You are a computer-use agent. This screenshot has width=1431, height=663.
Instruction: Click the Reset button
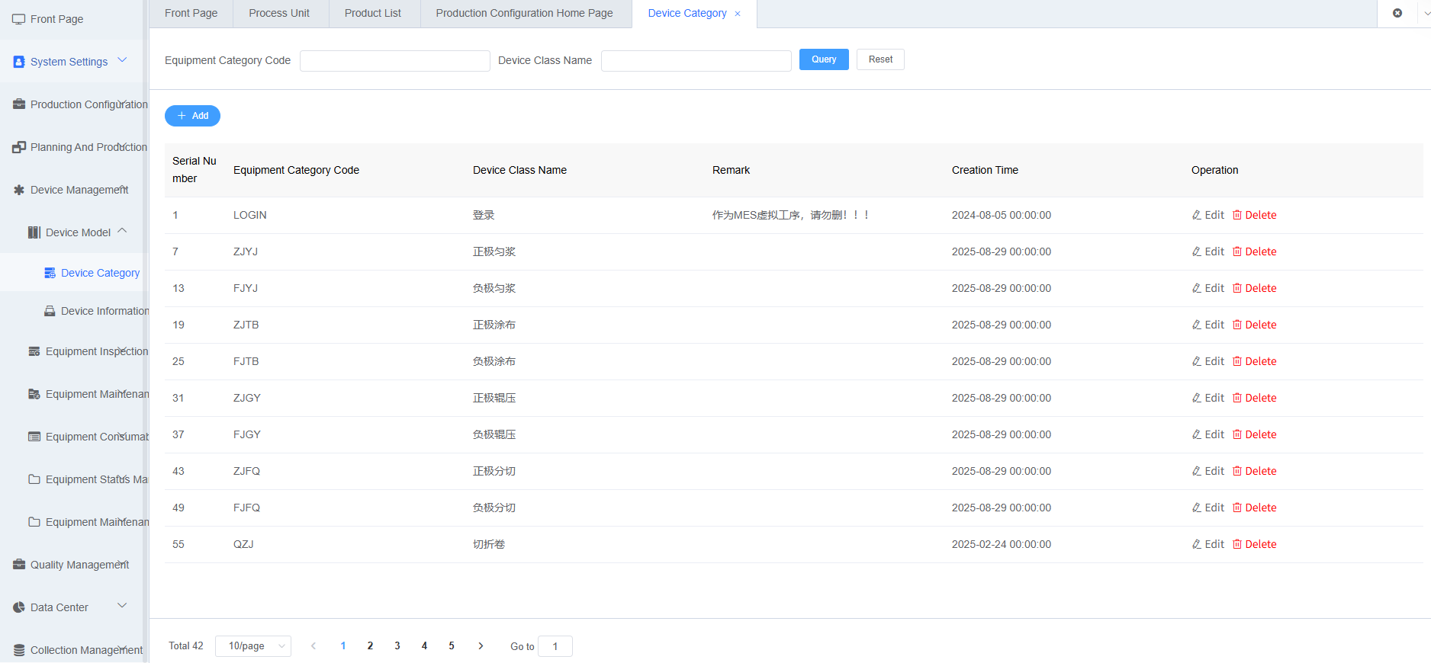pyautogui.click(x=880, y=59)
